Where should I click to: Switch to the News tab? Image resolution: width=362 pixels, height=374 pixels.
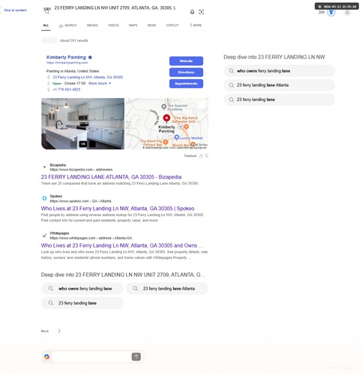tap(151, 25)
